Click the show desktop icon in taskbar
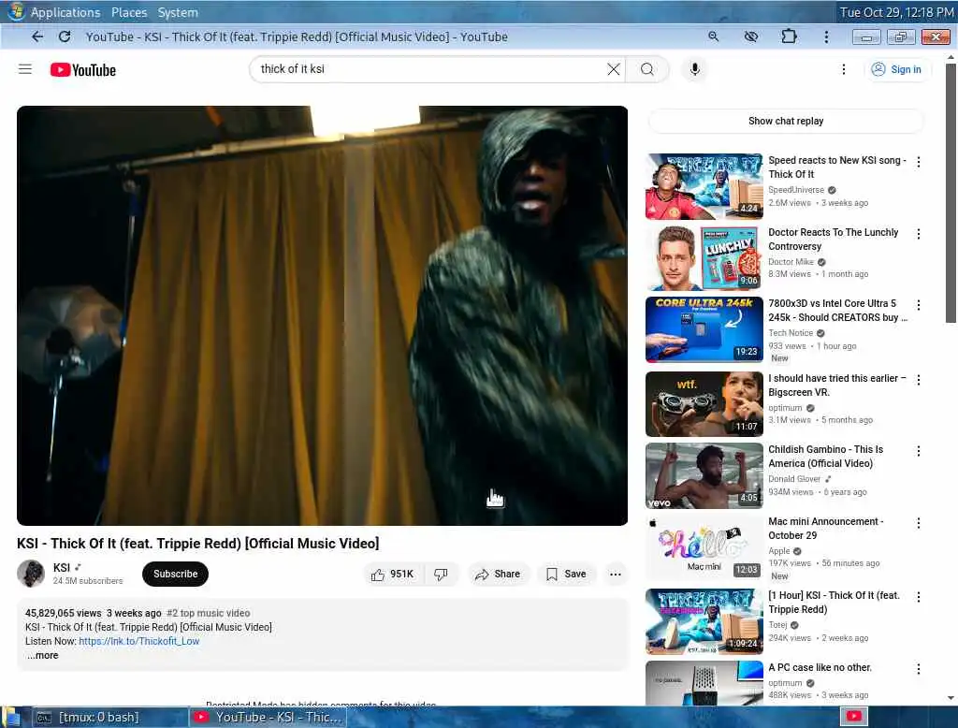The width and height of the screenshot is (958, 728). coord(11,717)
